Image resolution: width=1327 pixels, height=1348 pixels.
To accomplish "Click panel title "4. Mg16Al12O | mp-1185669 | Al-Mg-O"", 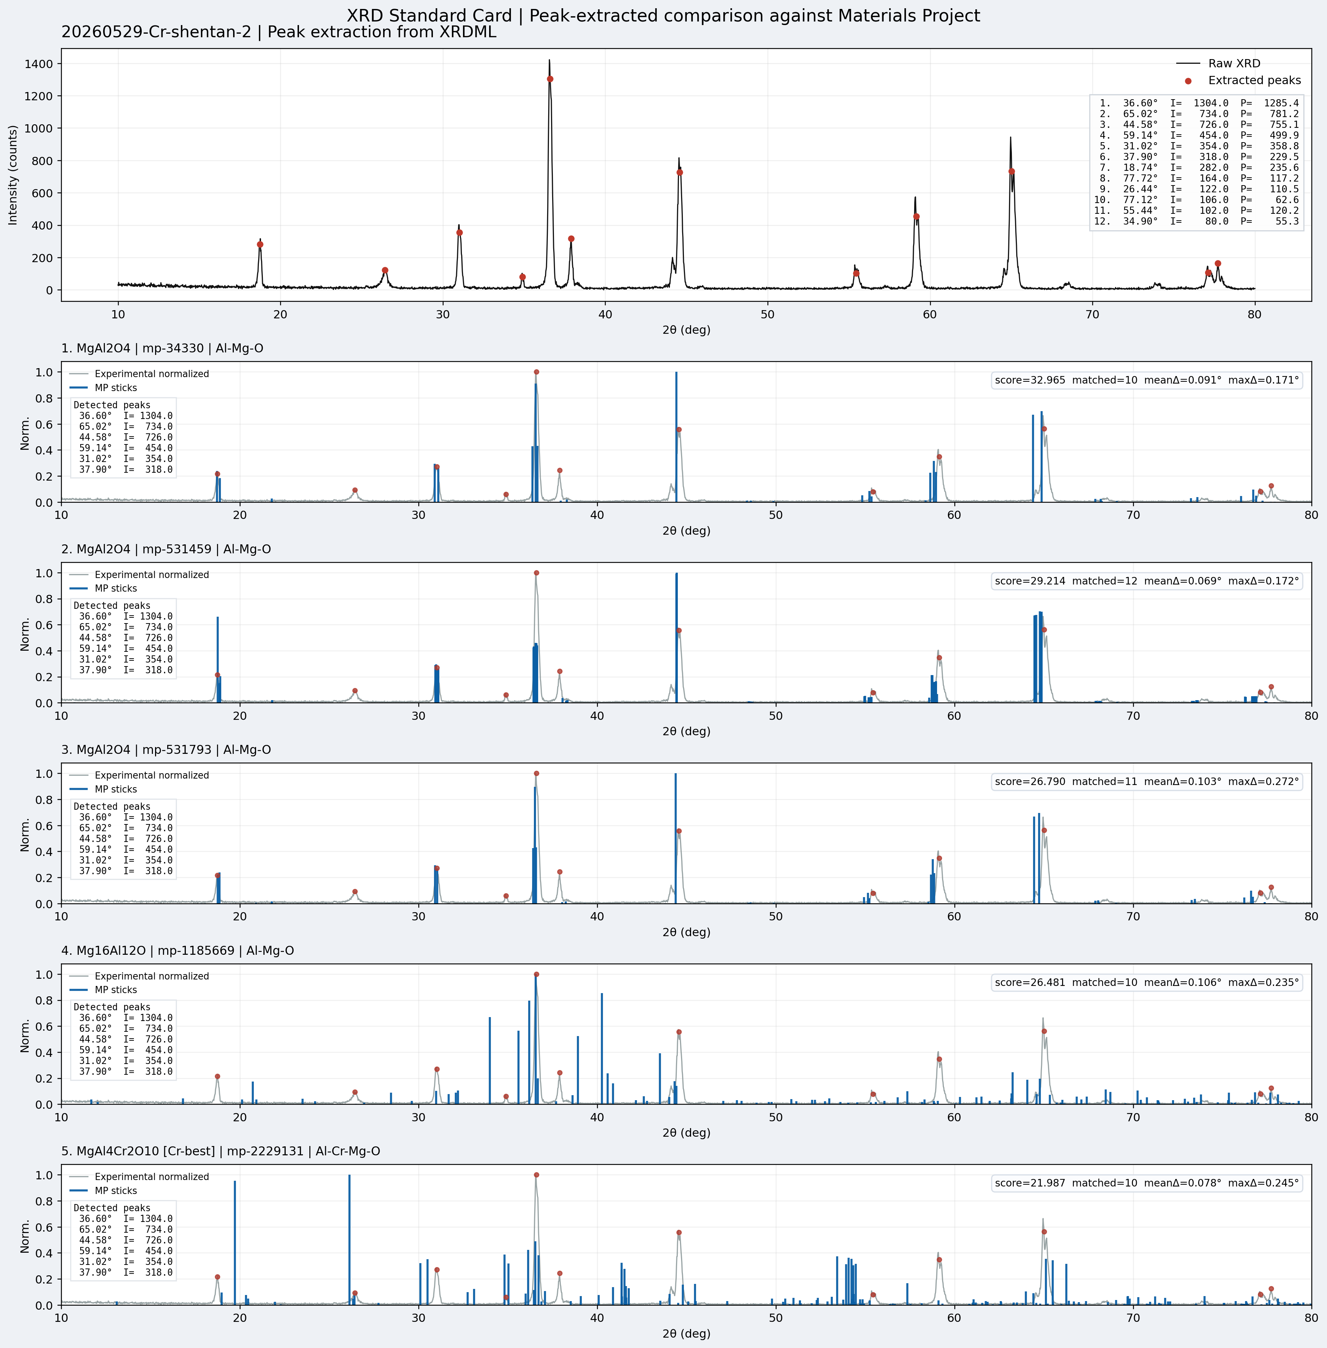I will [178, 951].
